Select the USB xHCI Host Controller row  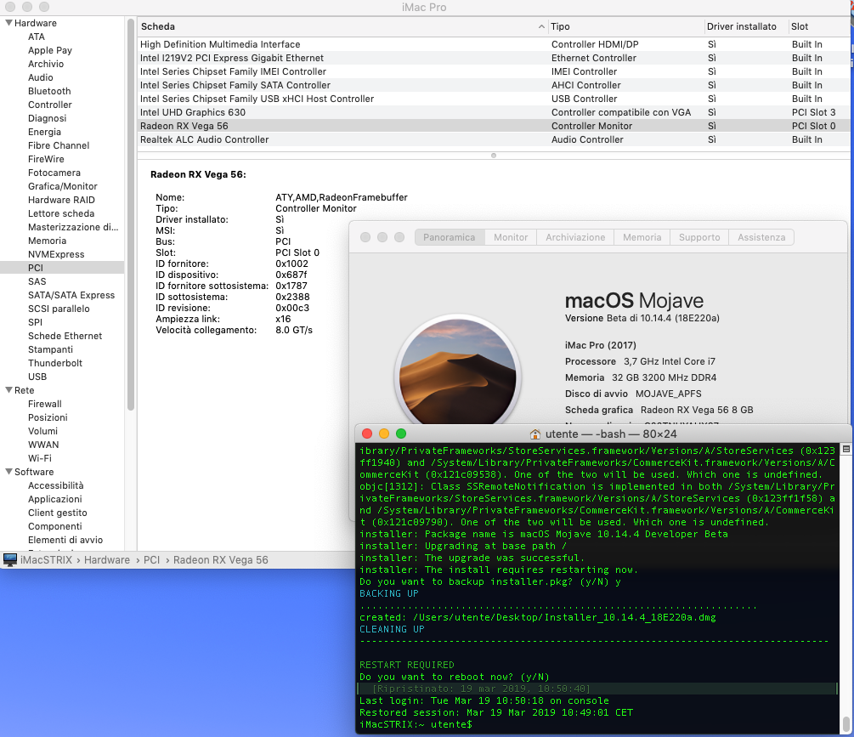click(494, 99)
